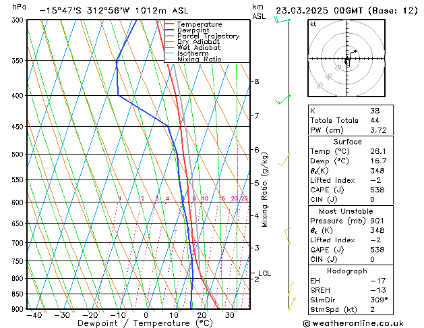
Task: Click the wind barb at 300 hPa level
Action: [x=282, y=20]
